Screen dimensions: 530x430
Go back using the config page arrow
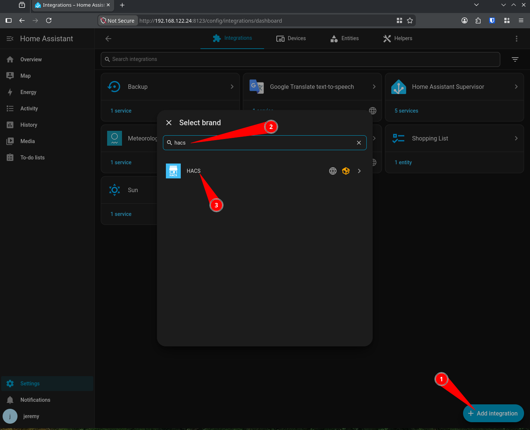tap(108, 39)
